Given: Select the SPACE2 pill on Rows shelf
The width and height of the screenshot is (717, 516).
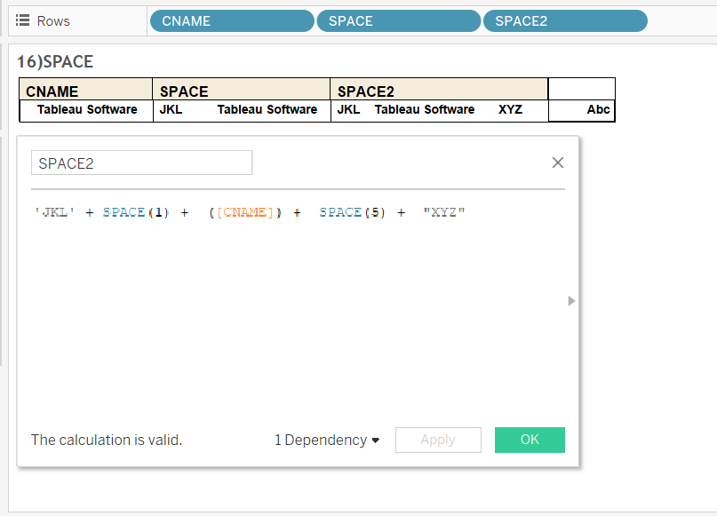Looking at the screenshot, I should click(565, 21).
